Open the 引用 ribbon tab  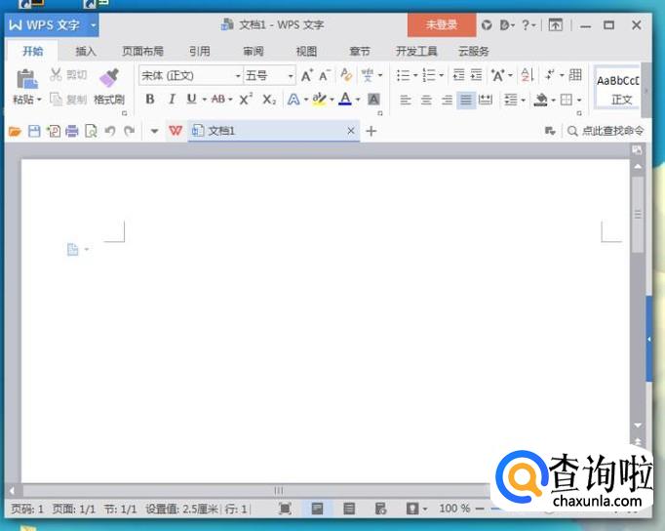(199, 52)
